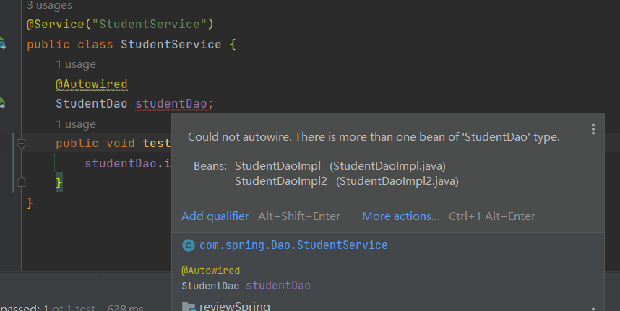Click the Add qualifier quick fix
This screenshot has width=620, height=311.
pyautogui.click(x=215, y=216)
